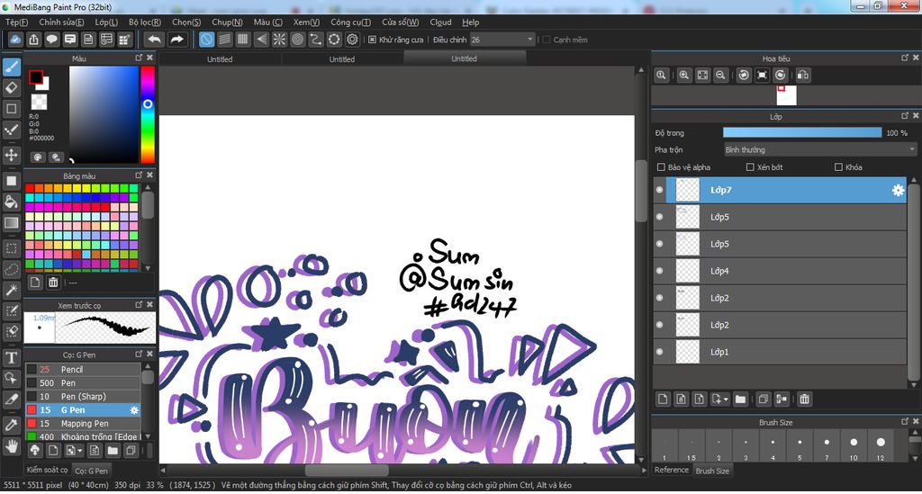Select the Move tool

11,155
